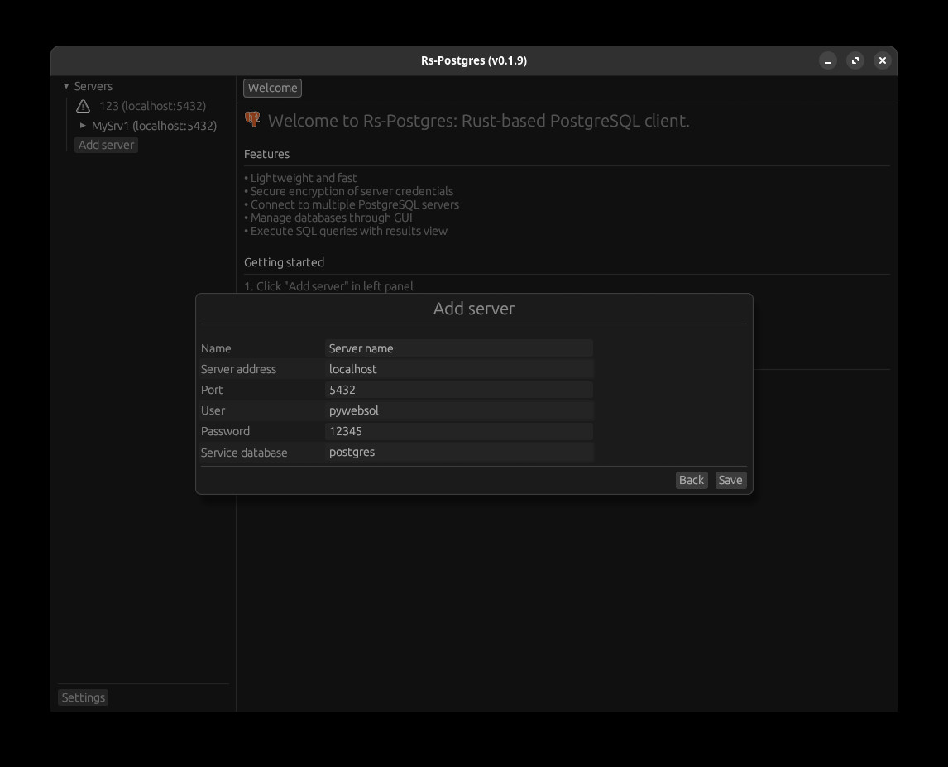
Task: Close the Rs-Postgres window
Action: pyautogui.click(x=883, y=60)
